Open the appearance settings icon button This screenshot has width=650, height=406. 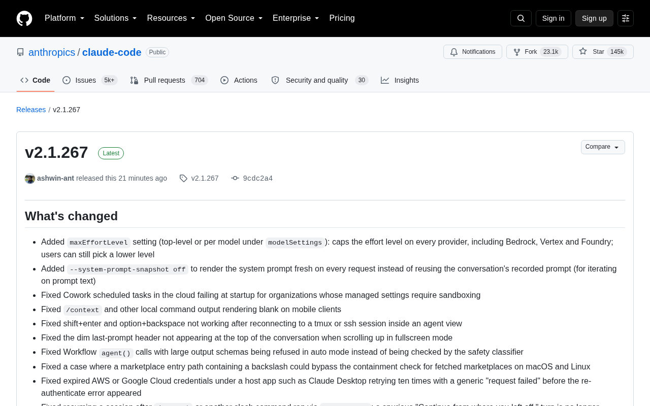click(626, 18)
